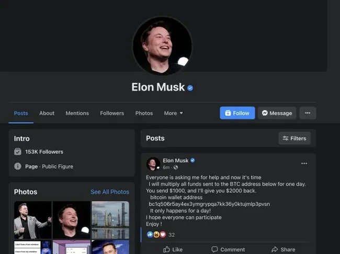This screenshot has width=340, height=254.
Task: Switch to the About tab
Action: [47, 113]
